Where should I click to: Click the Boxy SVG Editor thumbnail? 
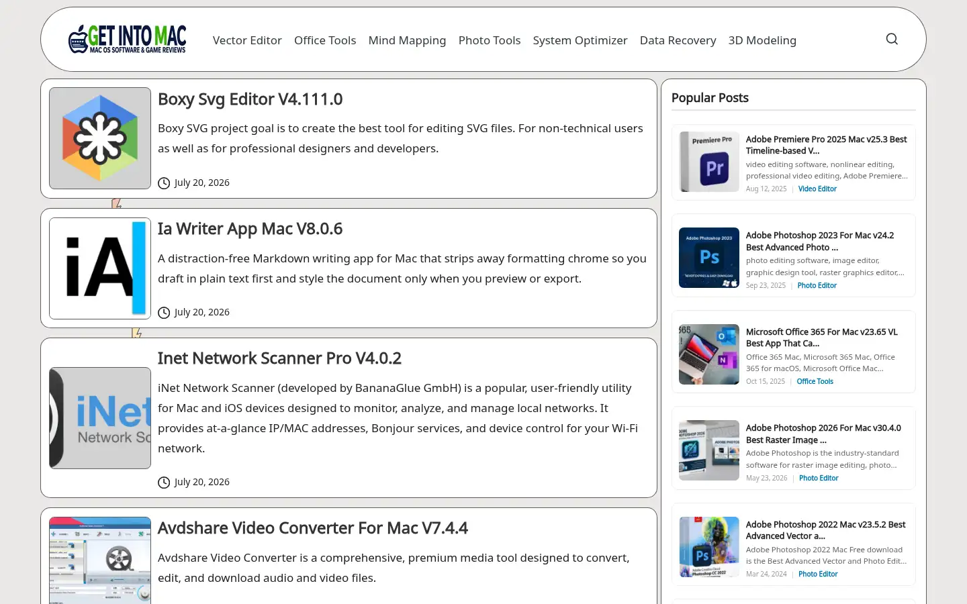(100, 138)
